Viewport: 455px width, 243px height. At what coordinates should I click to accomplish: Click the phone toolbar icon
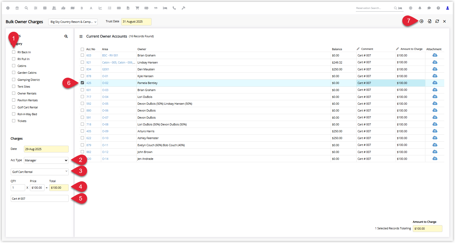pyautogui.click(x=174, y=8)
